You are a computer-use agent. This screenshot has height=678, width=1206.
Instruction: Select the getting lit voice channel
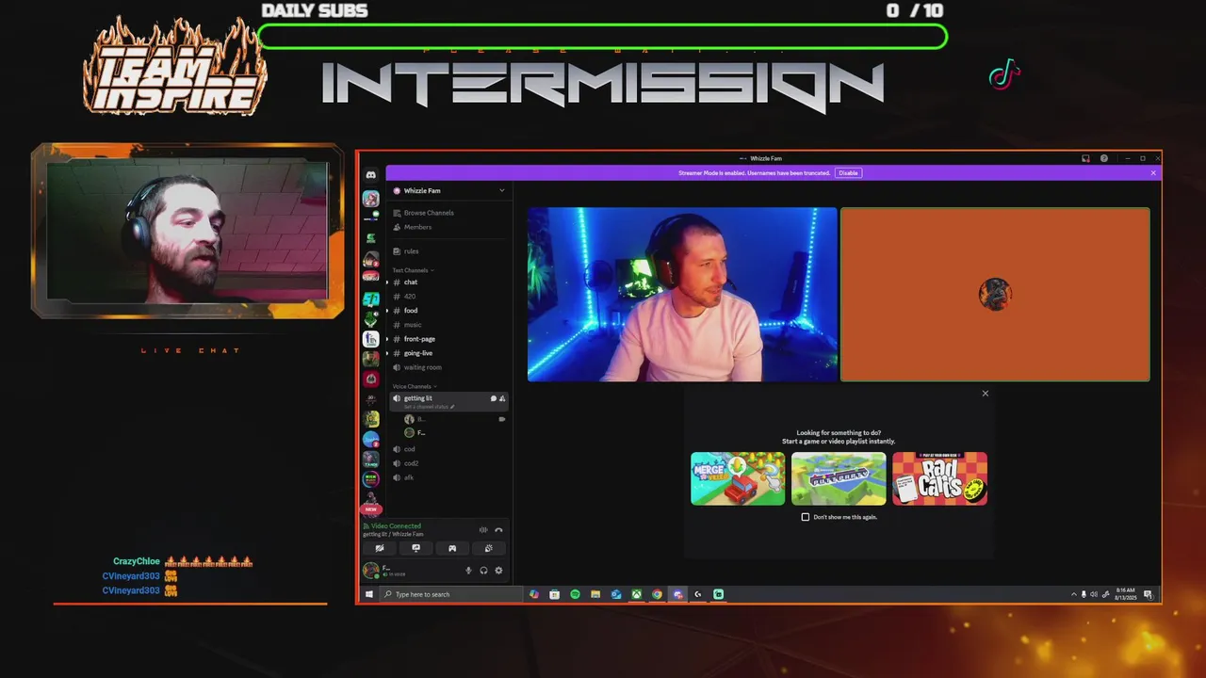448,401
